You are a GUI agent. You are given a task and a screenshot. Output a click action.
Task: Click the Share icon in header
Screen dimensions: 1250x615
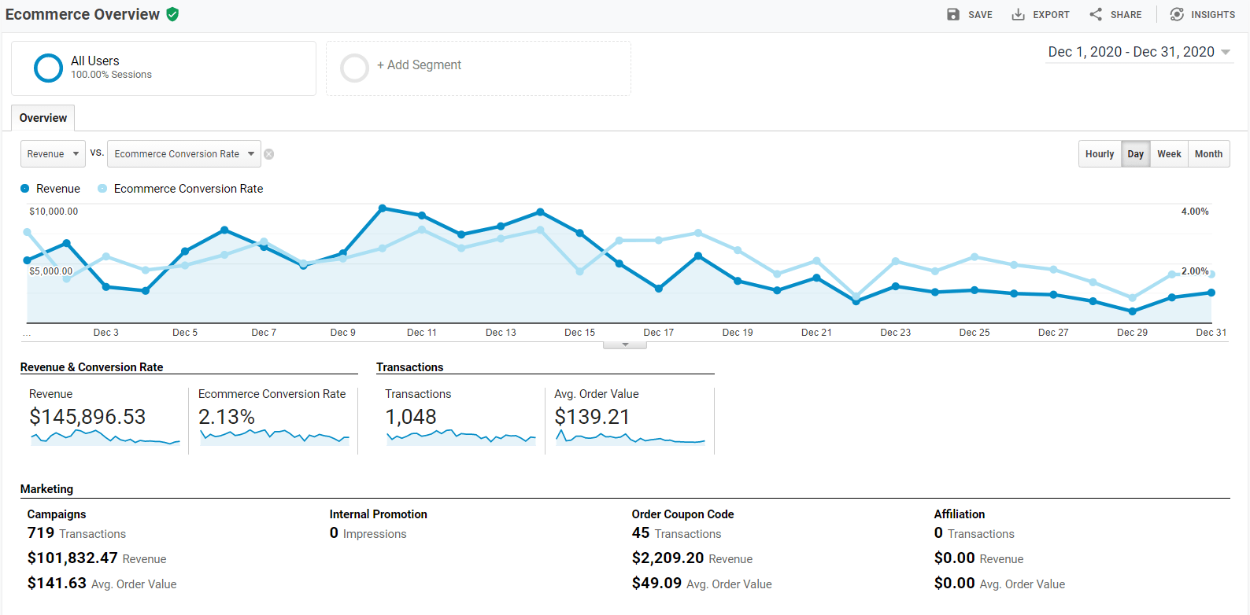click(x=1096, y=14)
